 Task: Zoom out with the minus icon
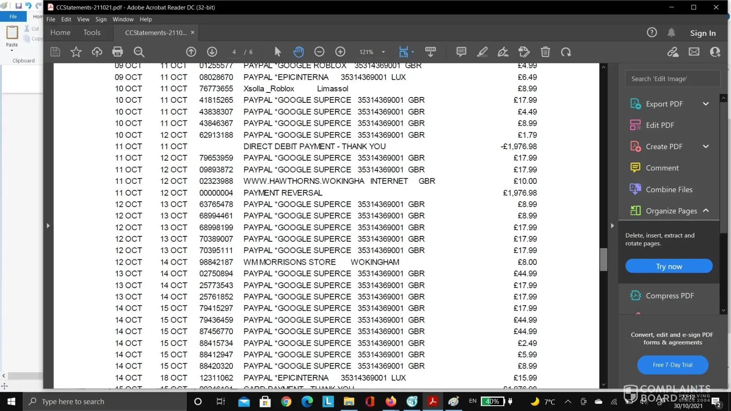[319, 52]
